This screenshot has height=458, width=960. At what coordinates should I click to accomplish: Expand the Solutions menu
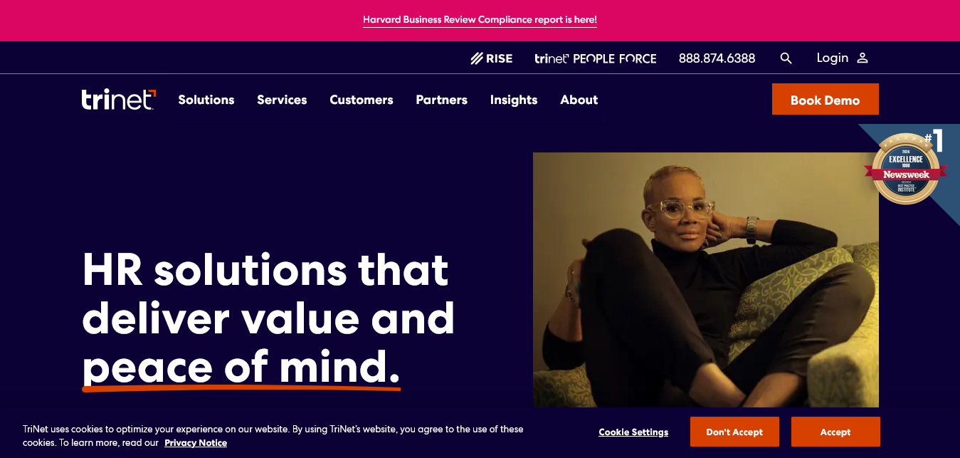click(x=206, y=100)
